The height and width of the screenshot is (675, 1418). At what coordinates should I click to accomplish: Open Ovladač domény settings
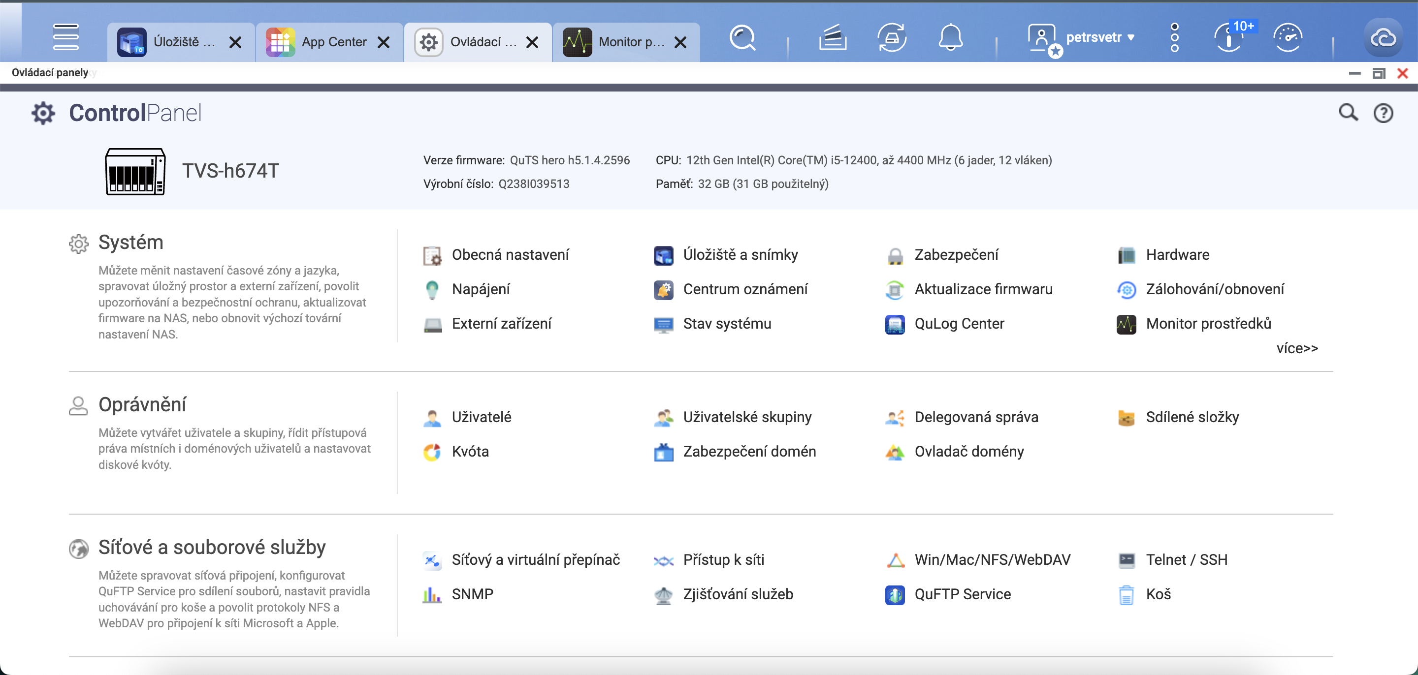point(969,451)
